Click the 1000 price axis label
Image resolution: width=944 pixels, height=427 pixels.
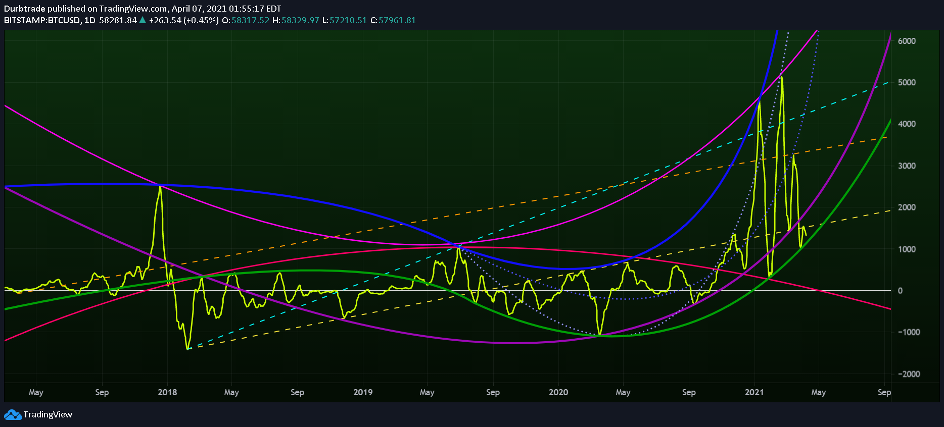point(907,249)
